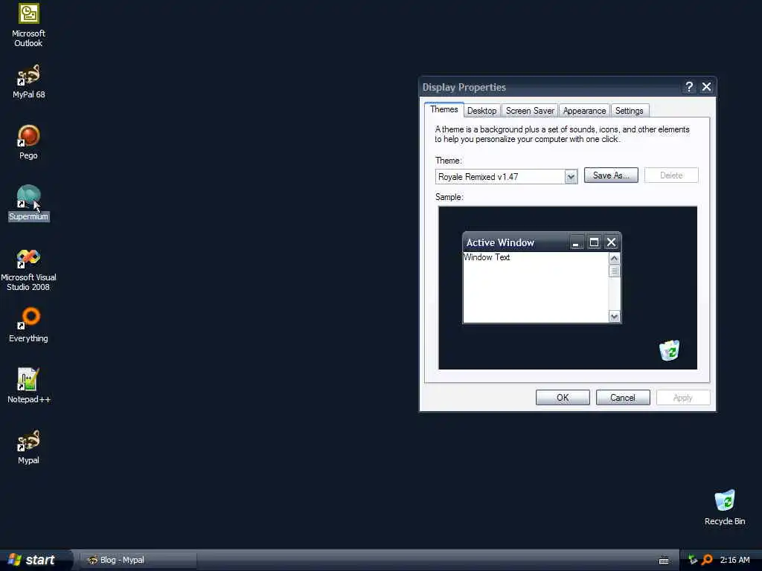Confirm with the OK button
762x571 pixels.
(x=563, y=398)
